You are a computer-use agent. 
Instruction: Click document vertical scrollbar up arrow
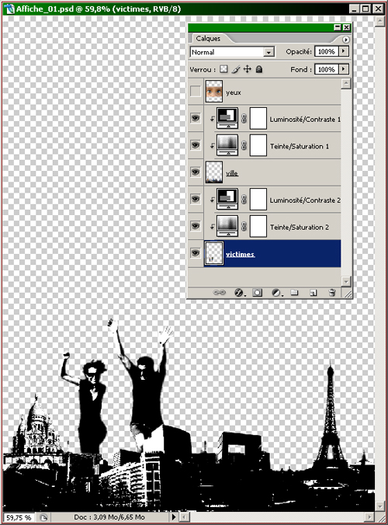coord(380,22)
